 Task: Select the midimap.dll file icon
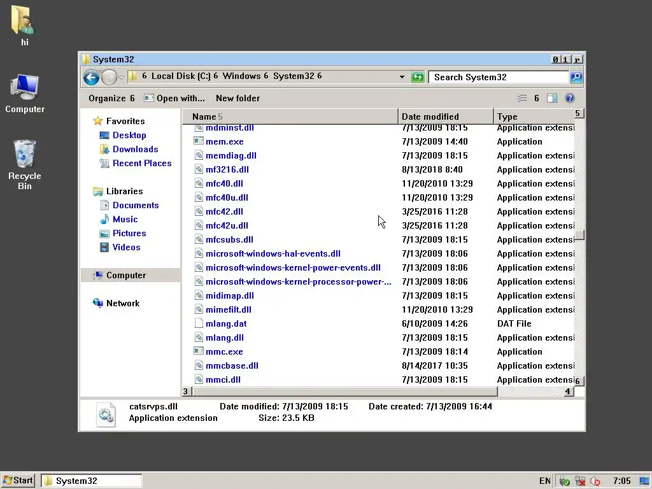(199, 295)
